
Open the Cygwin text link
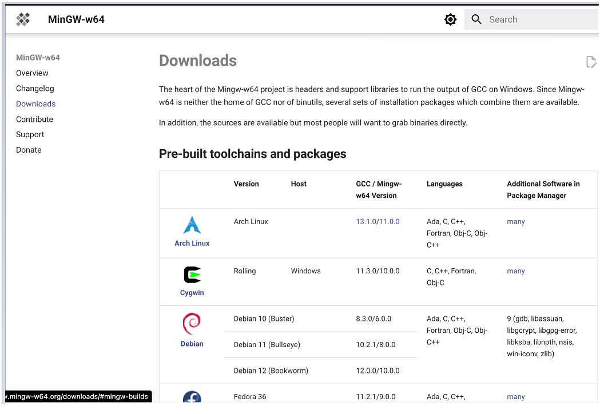pyautogui.click(x=192, y=293)
